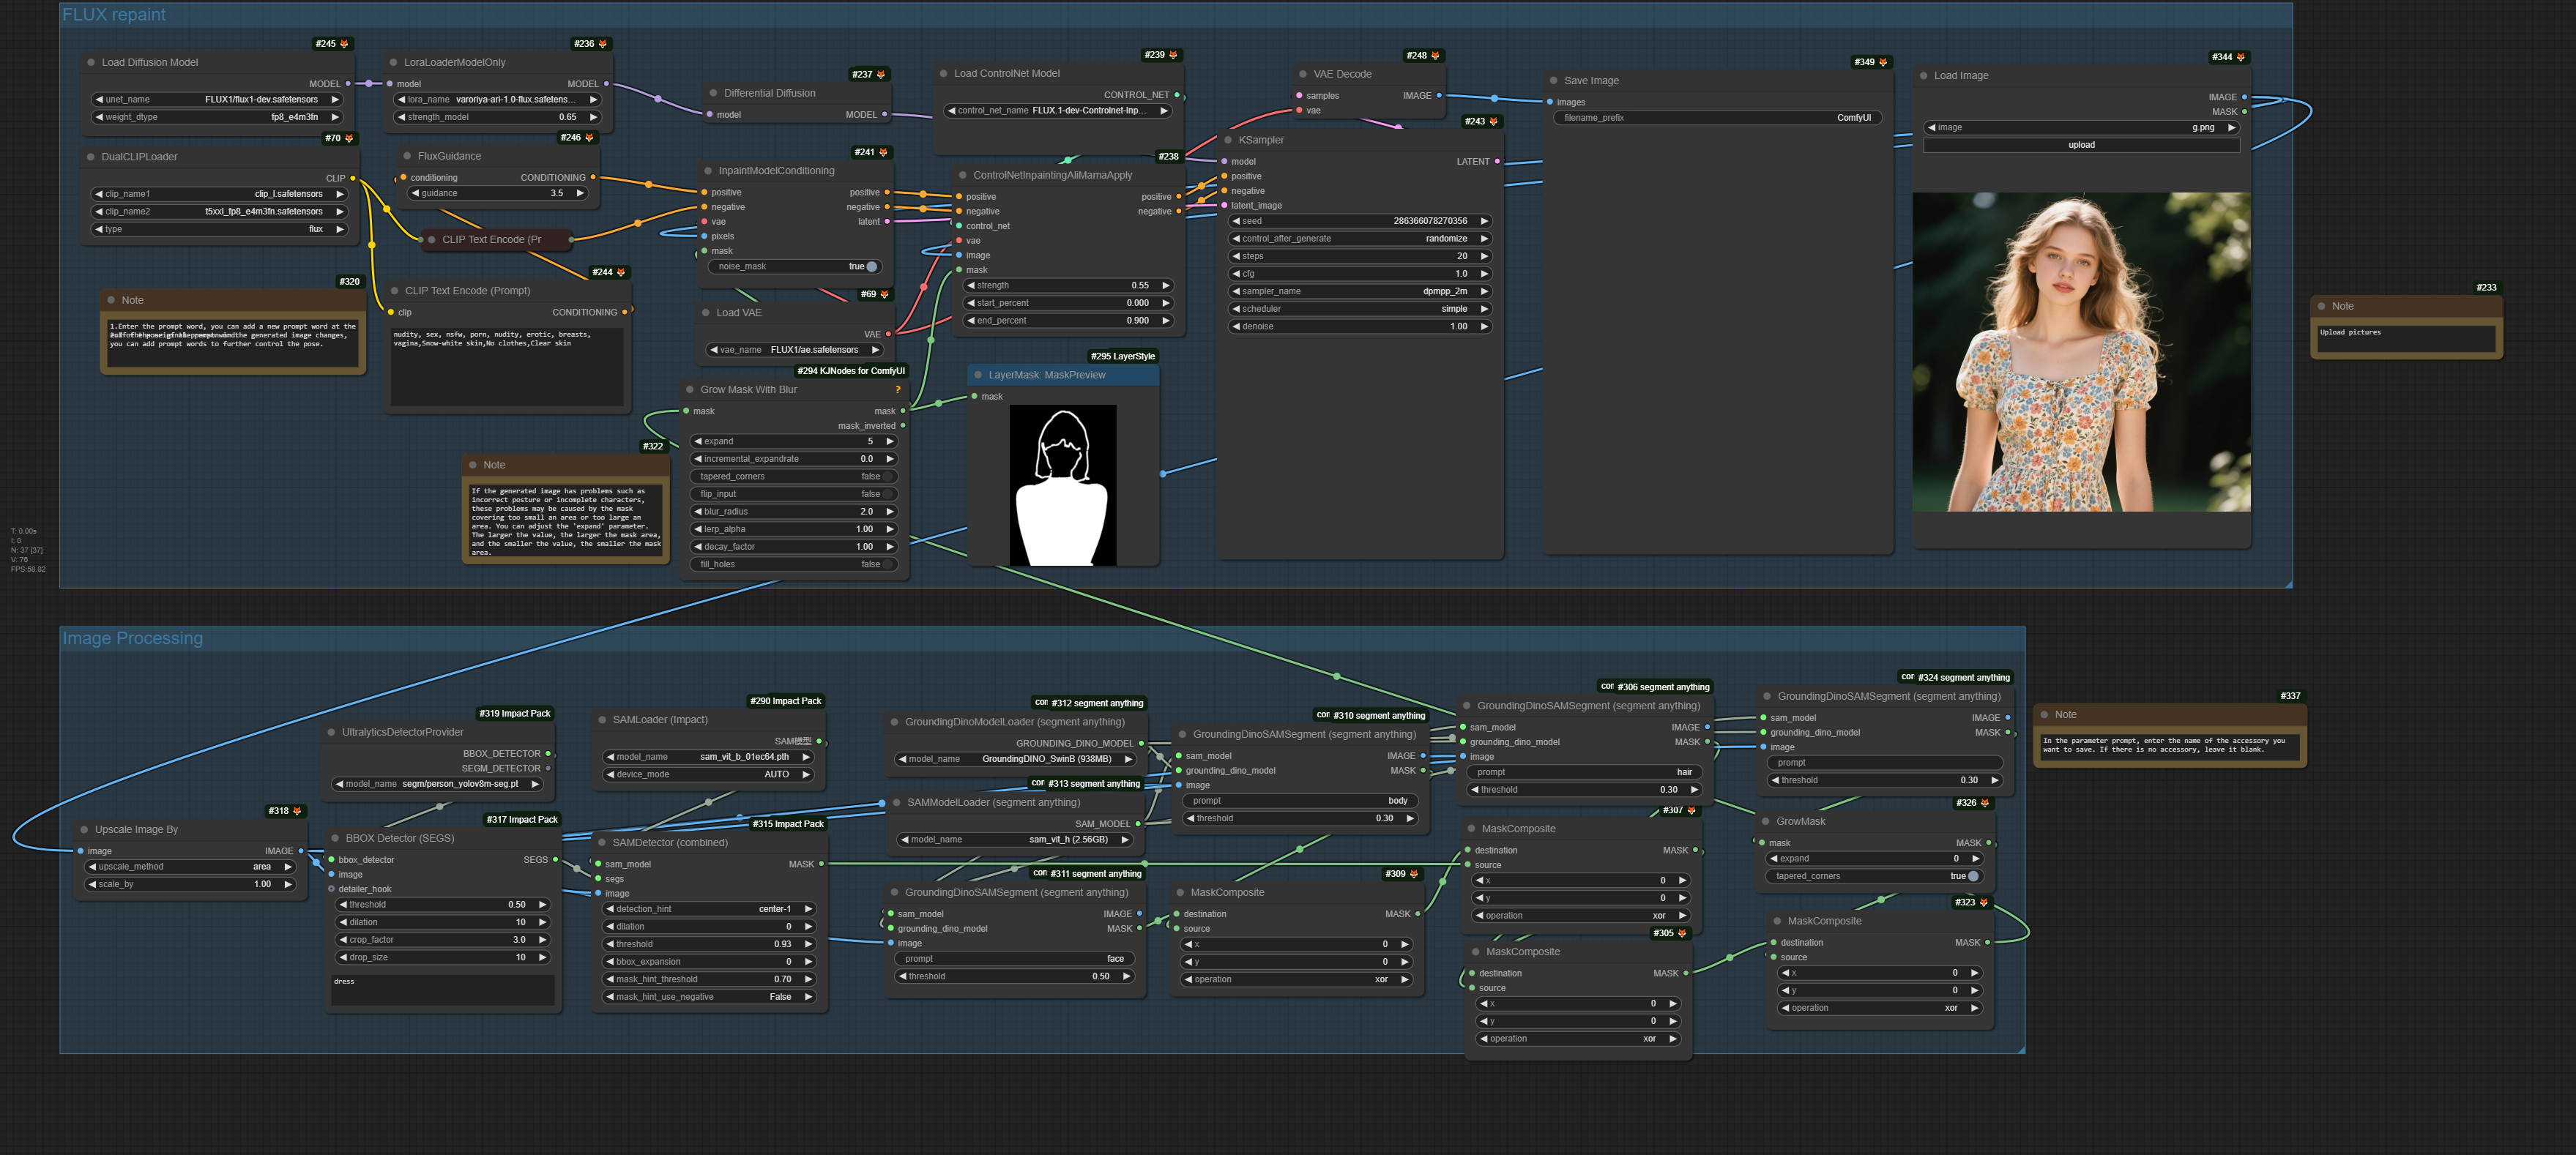Collapse the KSampler node via its title dot
The image size is (2576, 1155).
(x=1228, y=140)
